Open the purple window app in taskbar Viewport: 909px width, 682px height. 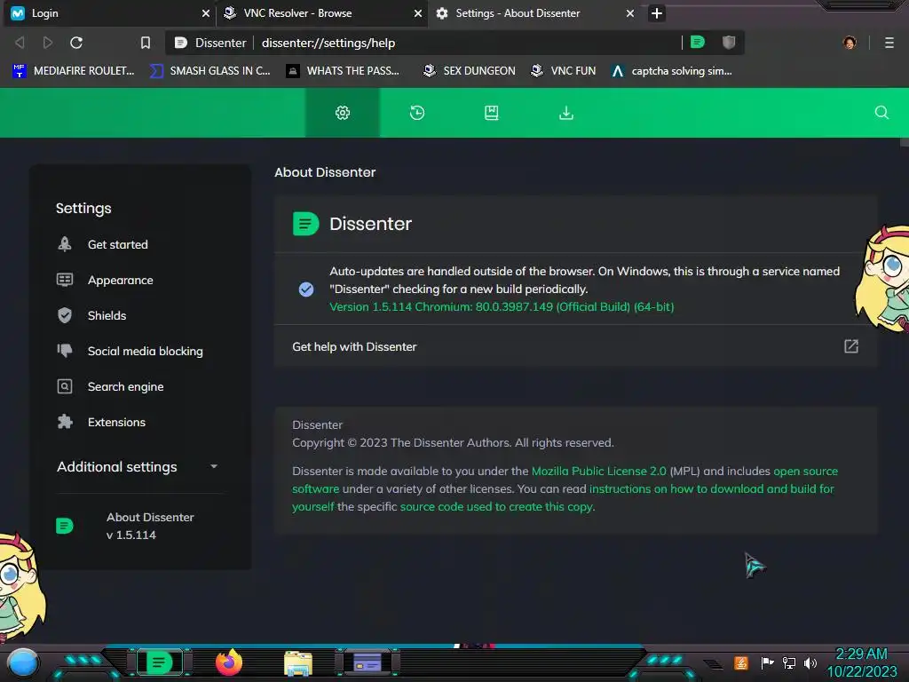(x=368, y=662)
